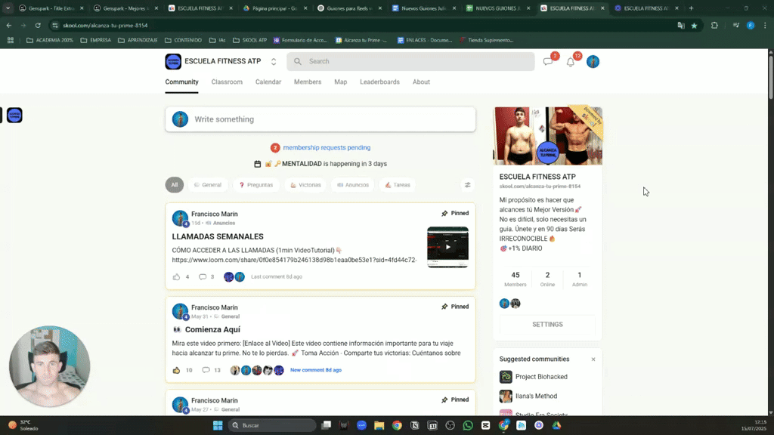Open the EMPRESA bookmarks folder
Viewport: 774px width, 435px height.
click(95, 41)
